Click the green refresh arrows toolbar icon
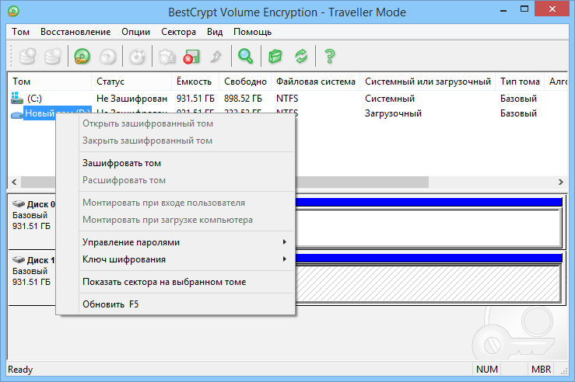Image resolution: width=575 pixels, height=382 pixels. pyautogui.click(x=301, y=57)
